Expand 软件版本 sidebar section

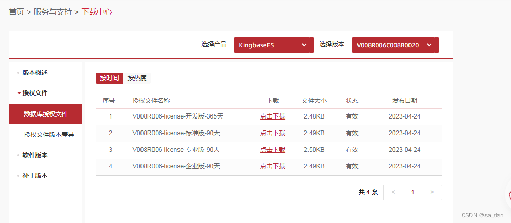pyautogui.click(x=35, y=155)
